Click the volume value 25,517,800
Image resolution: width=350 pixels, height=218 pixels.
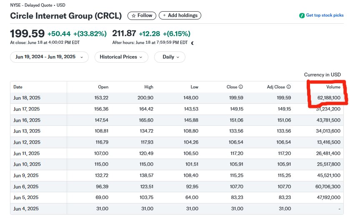(329, 164)
